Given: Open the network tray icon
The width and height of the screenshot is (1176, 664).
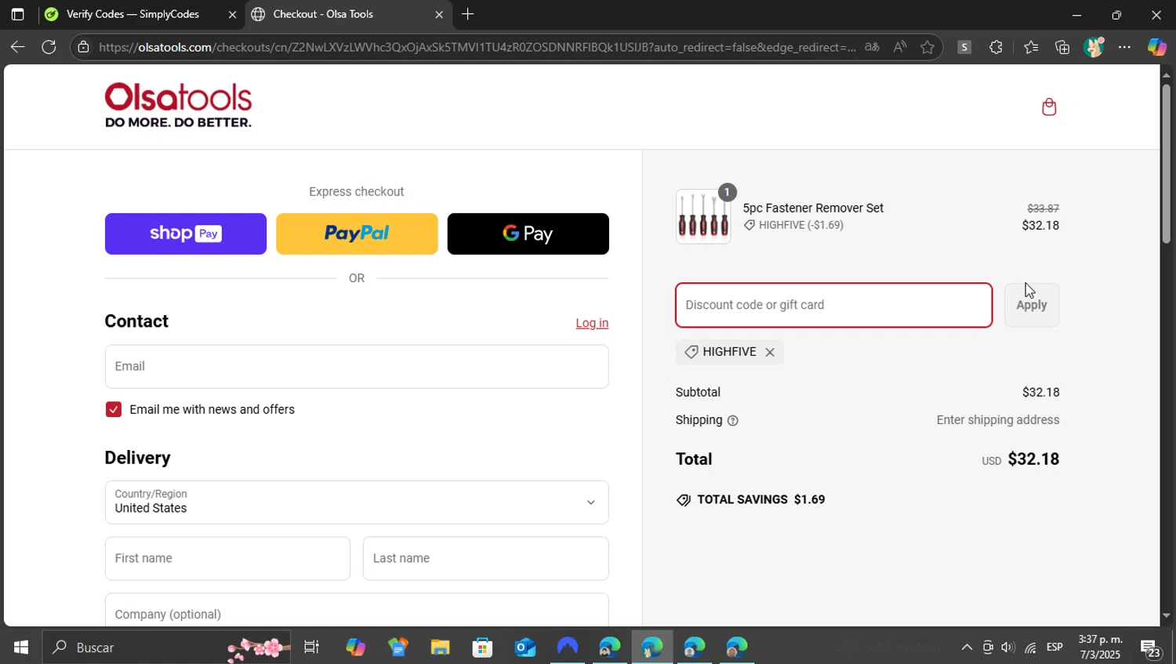Looking at the screenshot, I should coord(1030,648).
